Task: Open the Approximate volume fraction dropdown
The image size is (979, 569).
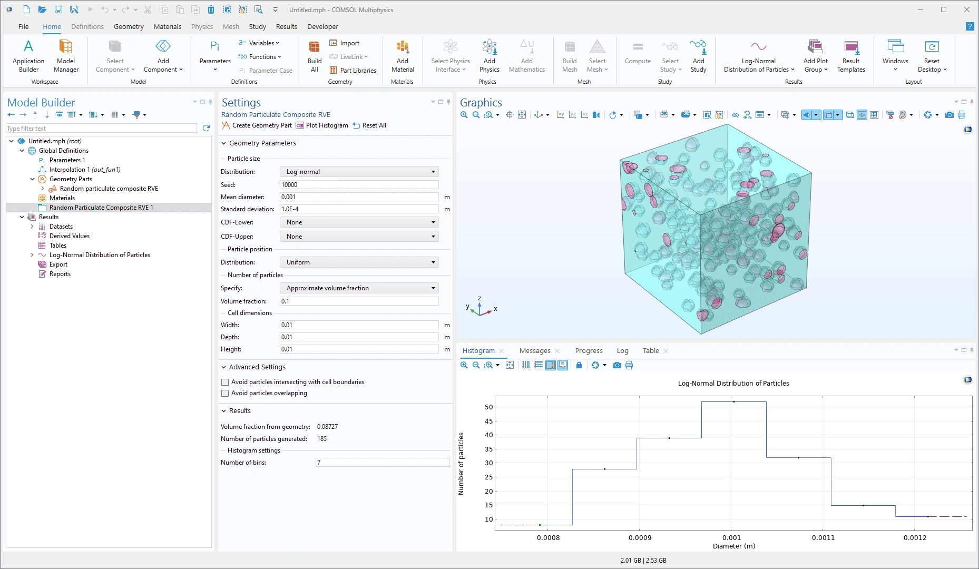Action: [359, 288]
